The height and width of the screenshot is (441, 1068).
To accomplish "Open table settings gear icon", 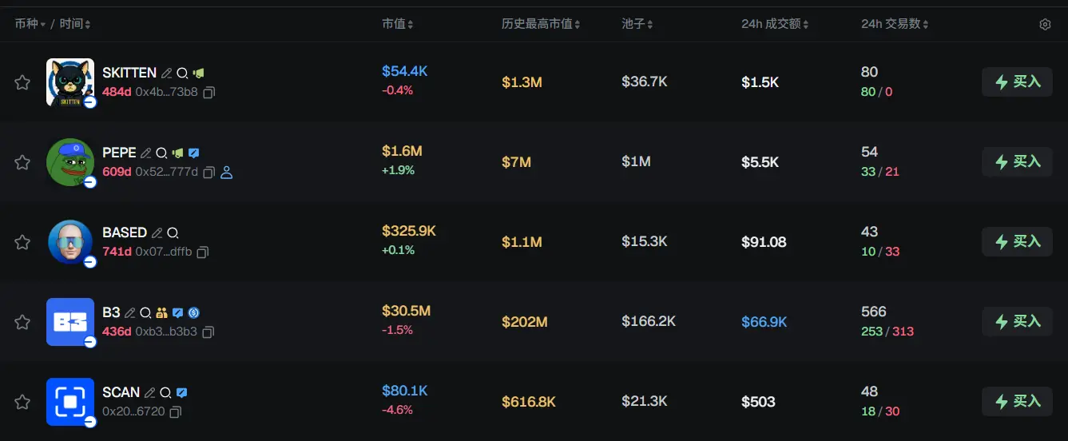I will click(x=1045, y=25).
